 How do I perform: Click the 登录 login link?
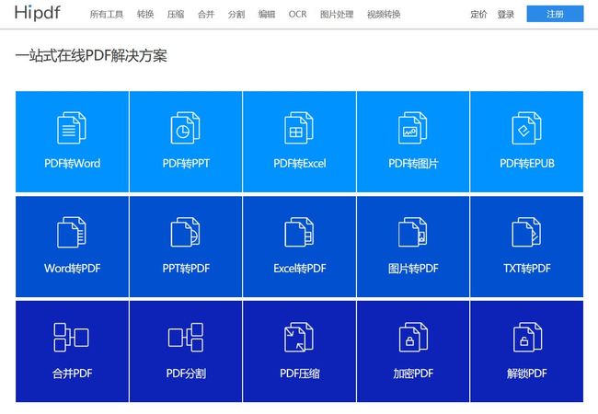(506, 15)
